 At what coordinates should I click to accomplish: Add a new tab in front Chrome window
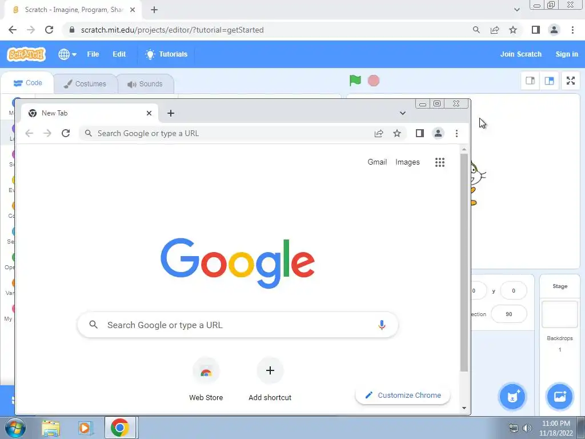pyautogui.click(x=170, y=113)
